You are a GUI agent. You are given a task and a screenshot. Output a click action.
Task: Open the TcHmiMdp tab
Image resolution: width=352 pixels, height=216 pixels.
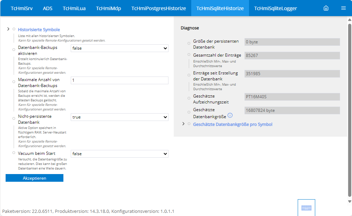[109, 8]
